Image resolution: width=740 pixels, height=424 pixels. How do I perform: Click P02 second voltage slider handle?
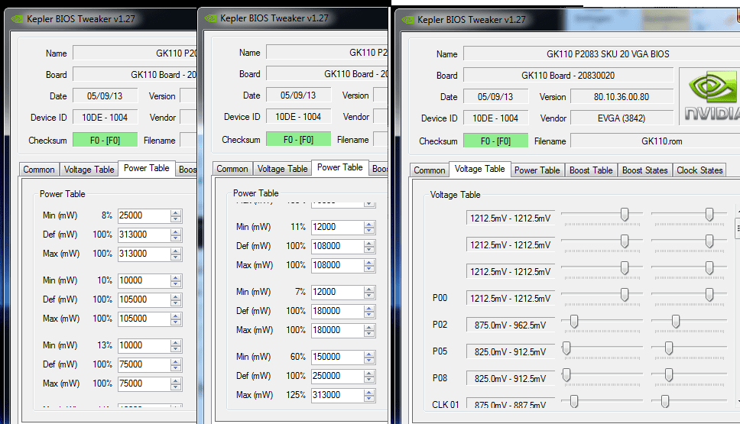coord(676,322)
